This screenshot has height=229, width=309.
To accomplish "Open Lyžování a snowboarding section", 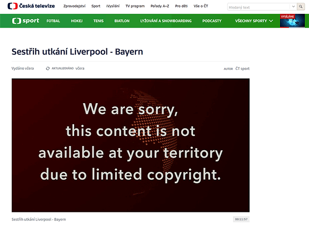I will (166, 21).
